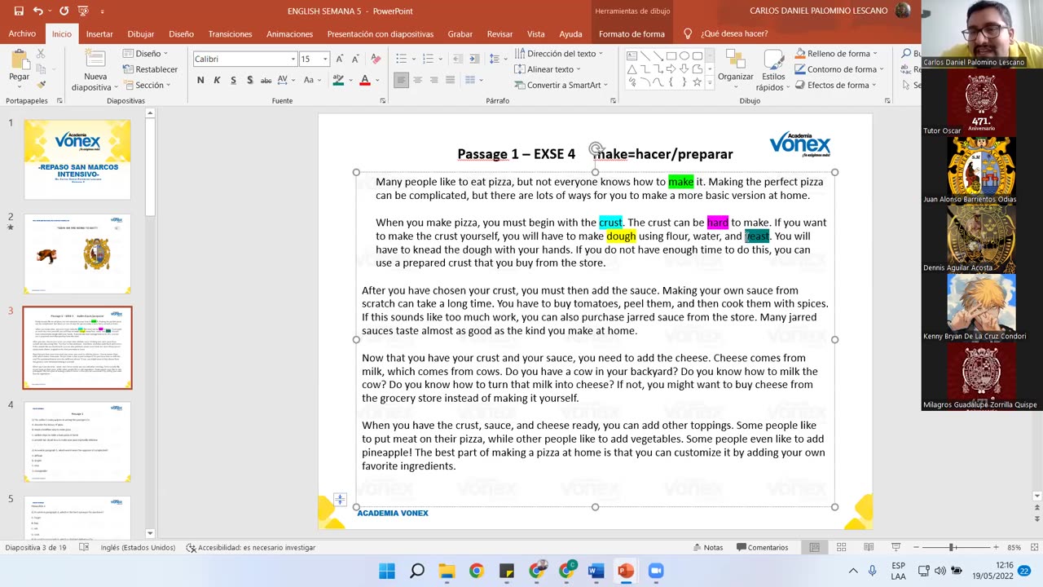Increase list indent level icon
The height and width of the screenshot is (587, 1043).
476,59
